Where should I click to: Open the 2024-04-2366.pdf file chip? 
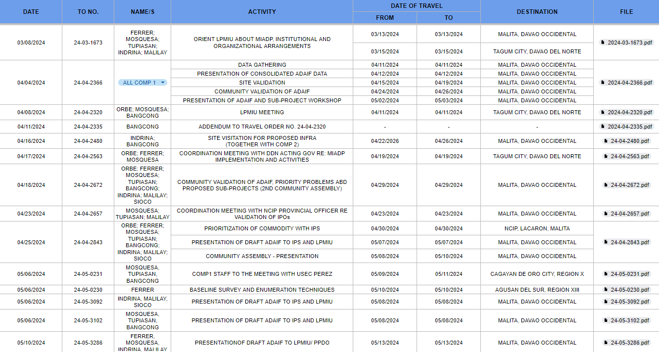[x=626, y=83]
